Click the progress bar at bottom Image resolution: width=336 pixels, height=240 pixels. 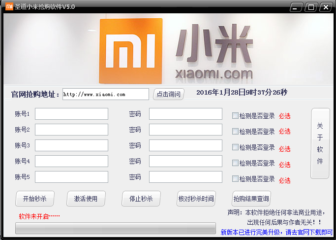[x=116, y=228]
